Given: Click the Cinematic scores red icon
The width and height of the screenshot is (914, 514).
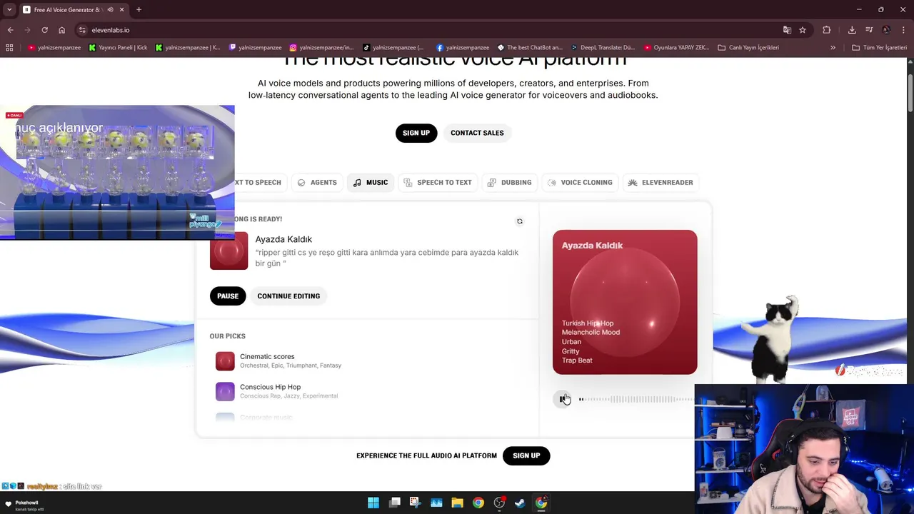Looking at the screenshot, I should [x=225, y=361].
